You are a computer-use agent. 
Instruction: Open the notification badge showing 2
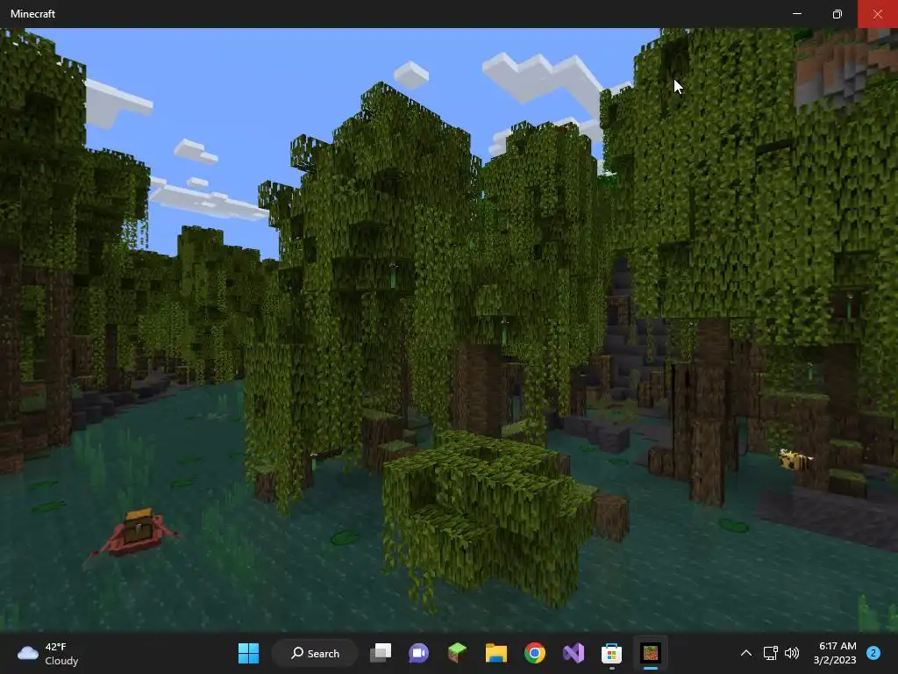pos(873,653)
